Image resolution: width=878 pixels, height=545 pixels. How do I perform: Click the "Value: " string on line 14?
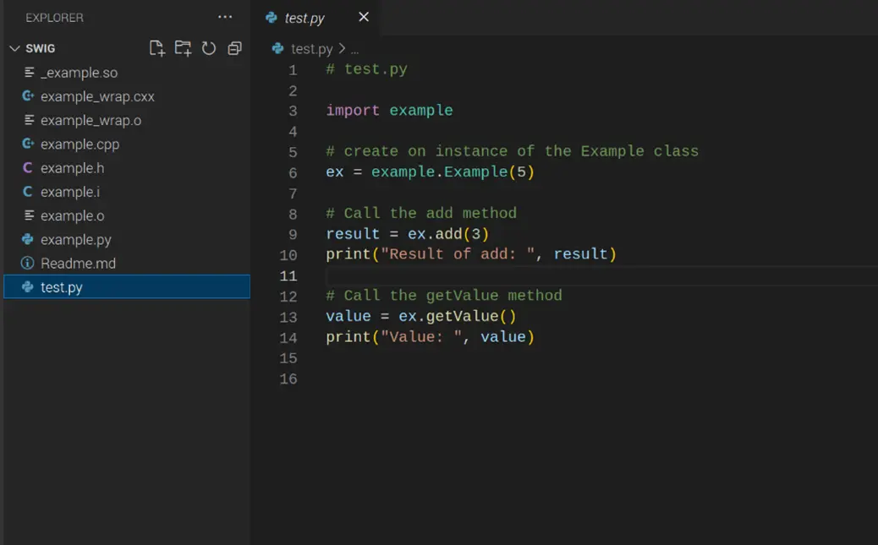click(421, 337)
